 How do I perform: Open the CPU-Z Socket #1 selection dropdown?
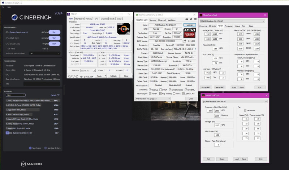pos(88,70)
